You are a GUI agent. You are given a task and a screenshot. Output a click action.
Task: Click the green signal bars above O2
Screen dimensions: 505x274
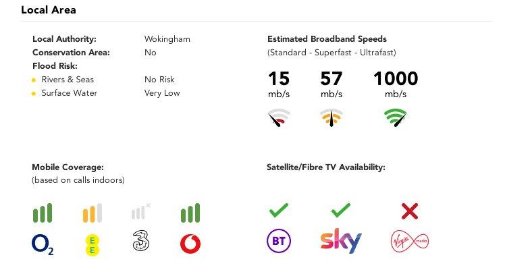[43, 213]
